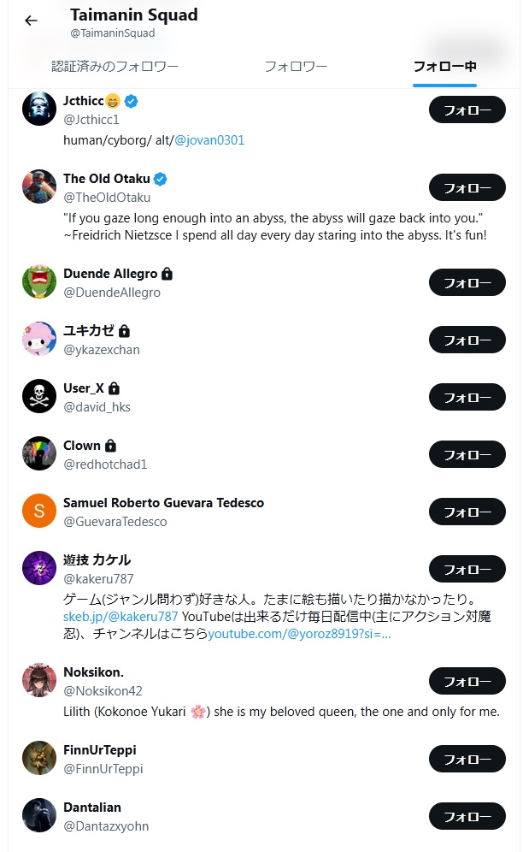523x852 pixels.
Task: Open the @jovan0301 mention link
Action: 209,139
